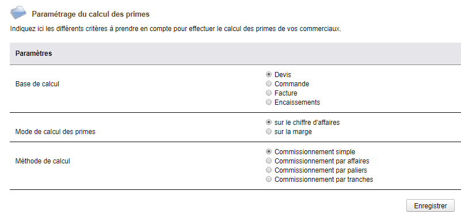The height and width of the screenshot is (221, 461).
Task: Choose Commande as base de calcul
Action: pyautogui.click(x=268, y=84)
